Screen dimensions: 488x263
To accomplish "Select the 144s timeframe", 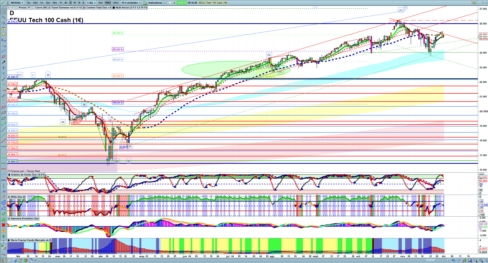I will click(x=35, y=3).
